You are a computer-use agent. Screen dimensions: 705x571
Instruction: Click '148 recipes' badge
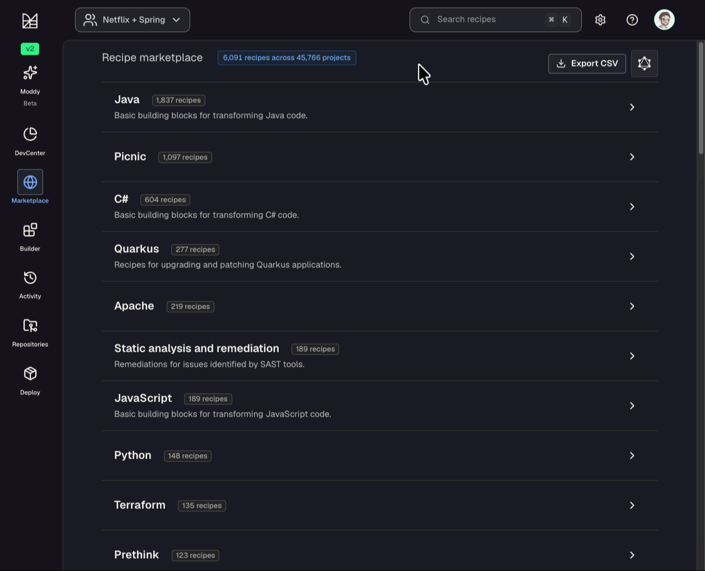pyautogui.click(x=187, y=456)
